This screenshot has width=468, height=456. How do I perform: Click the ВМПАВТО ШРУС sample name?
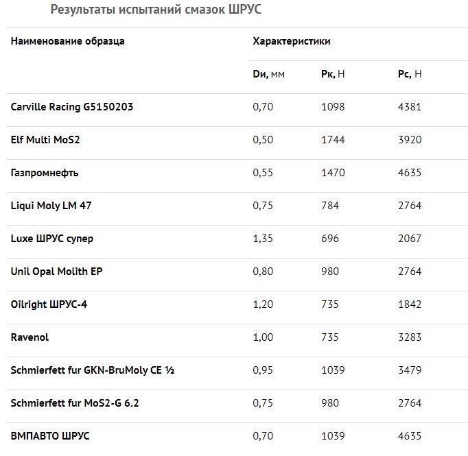pyautogui.click(x=50, y=436)
